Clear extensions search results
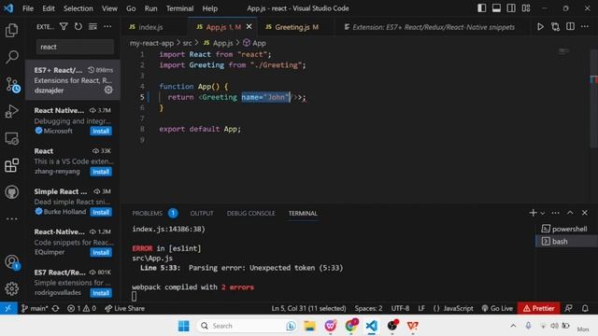 coord(93,26)
